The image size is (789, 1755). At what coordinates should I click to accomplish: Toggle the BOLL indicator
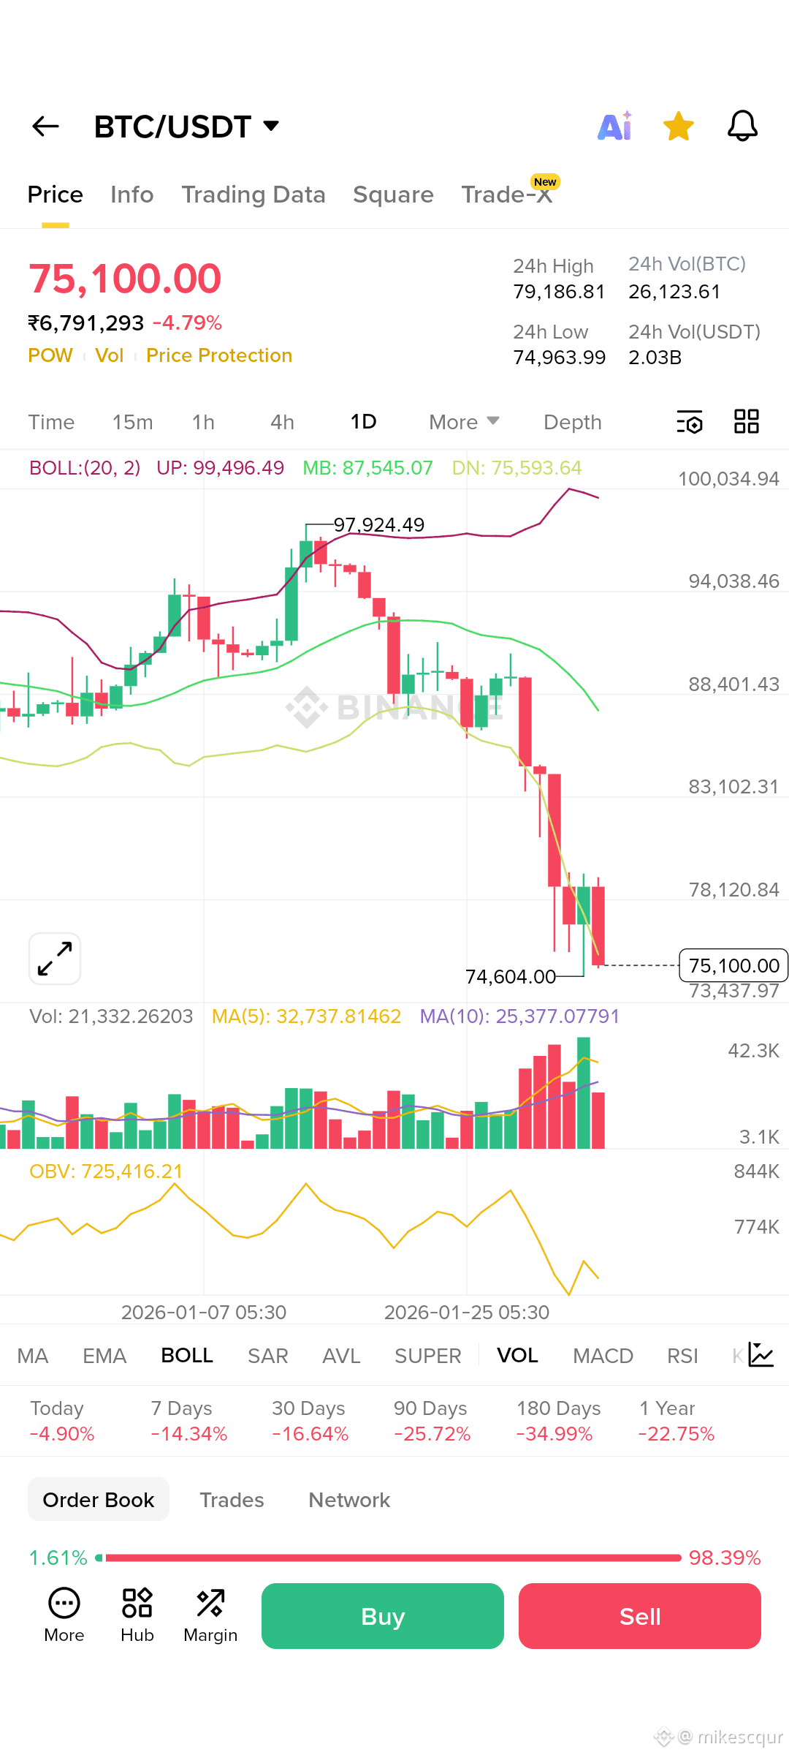[x=187, y=1356]
